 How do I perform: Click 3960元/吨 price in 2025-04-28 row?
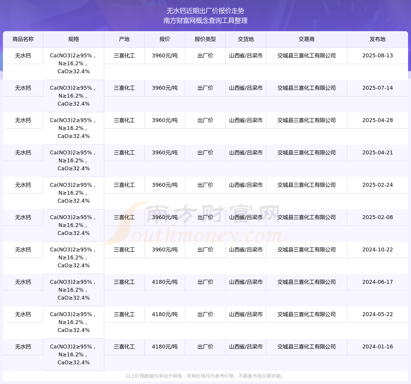[x=165, y=120]
